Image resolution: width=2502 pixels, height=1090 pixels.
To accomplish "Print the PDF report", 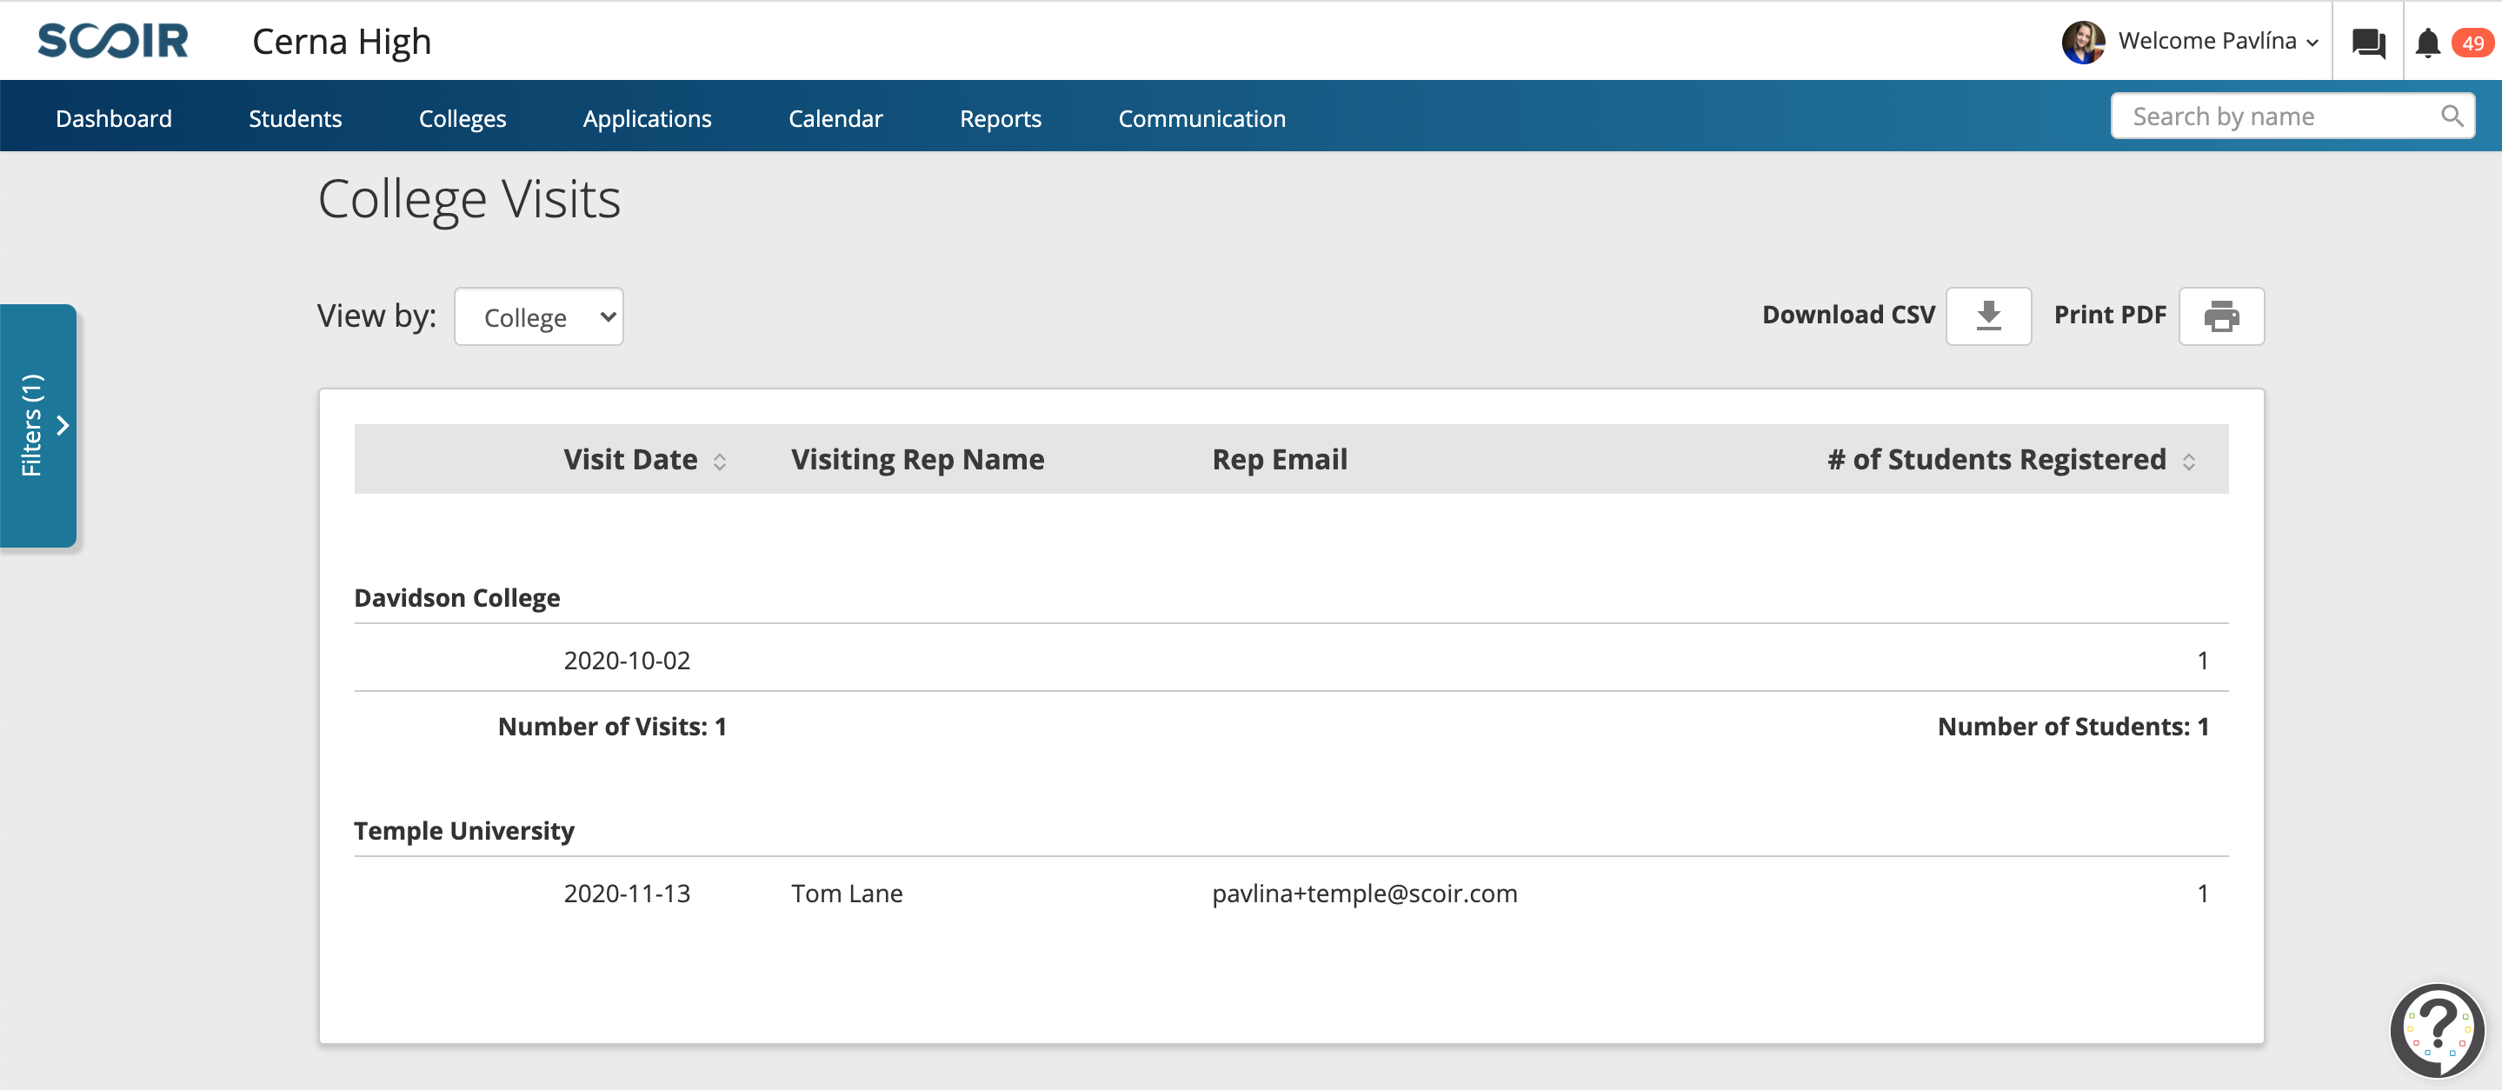I will pos(2221,316).
